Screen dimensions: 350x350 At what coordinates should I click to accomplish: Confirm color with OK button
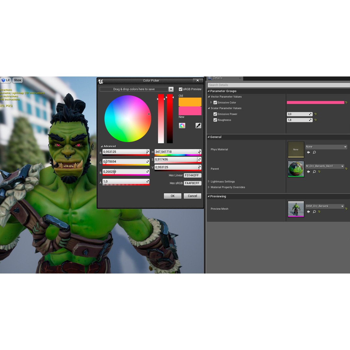pyautogui.click(x=172, y=196)
